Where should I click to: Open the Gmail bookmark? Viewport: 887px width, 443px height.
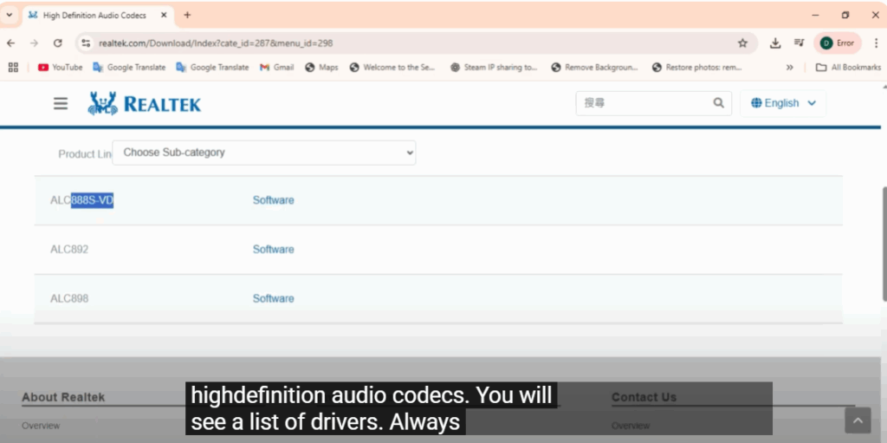point(276,68)
